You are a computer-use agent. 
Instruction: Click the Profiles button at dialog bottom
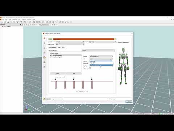46,99
